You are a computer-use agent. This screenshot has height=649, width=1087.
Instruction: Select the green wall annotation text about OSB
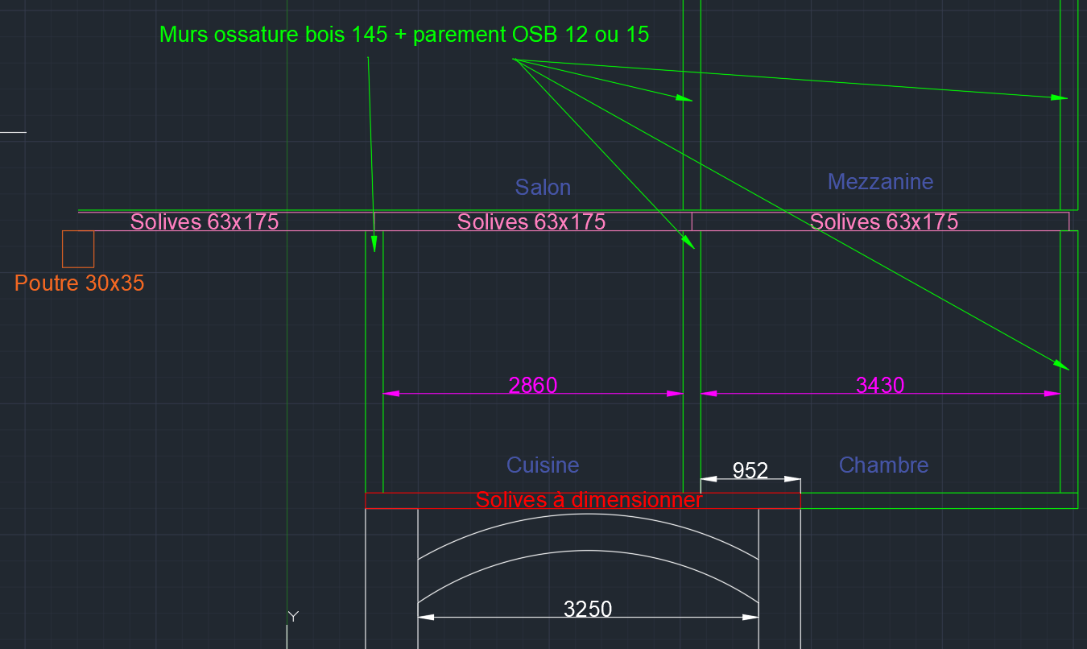[x=404, y=35]
